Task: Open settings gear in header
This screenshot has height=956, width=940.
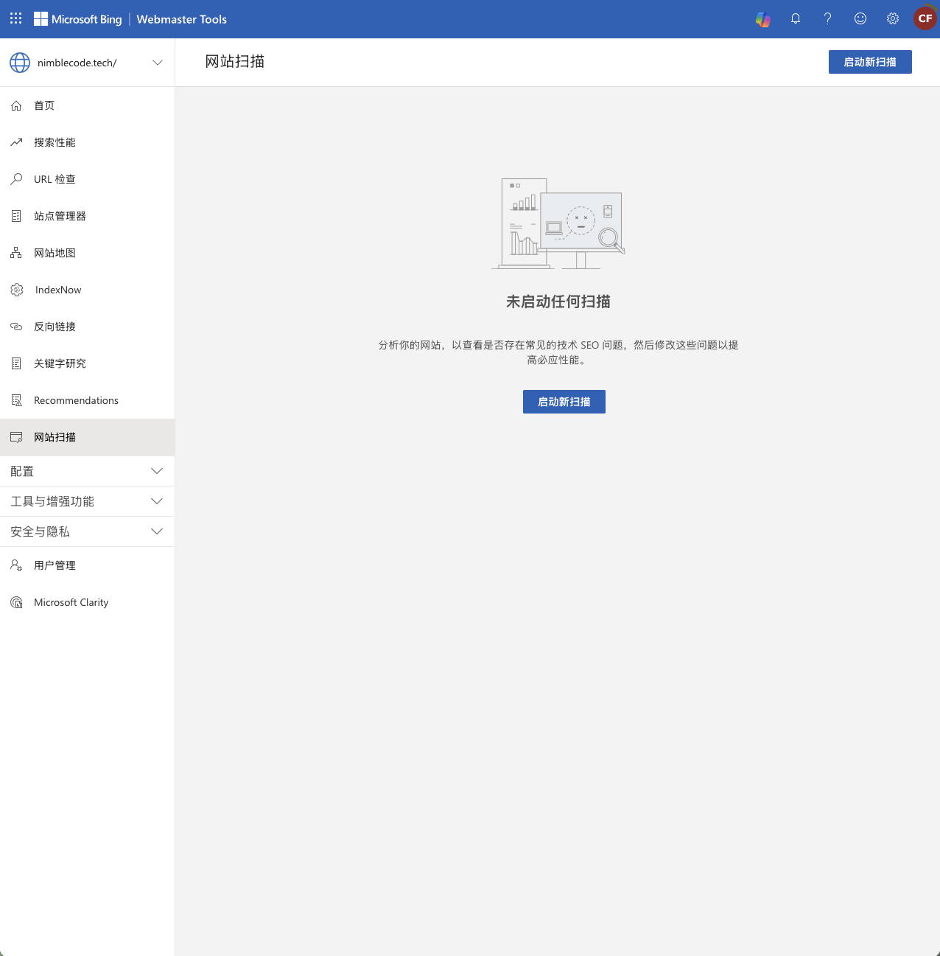Action: 893,19
